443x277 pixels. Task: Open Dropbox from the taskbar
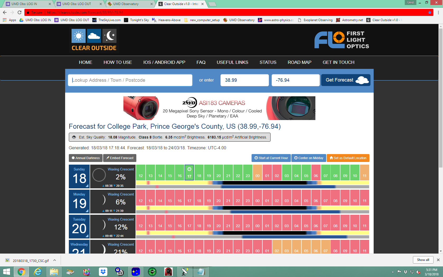pos(103,272)
